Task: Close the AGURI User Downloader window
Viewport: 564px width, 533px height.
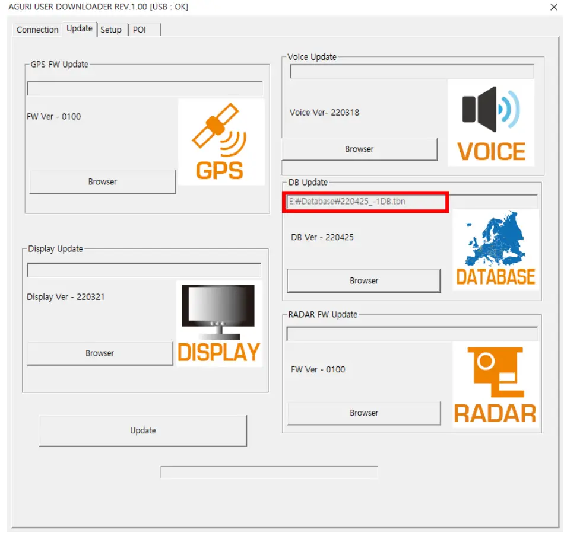Action: 553,7
